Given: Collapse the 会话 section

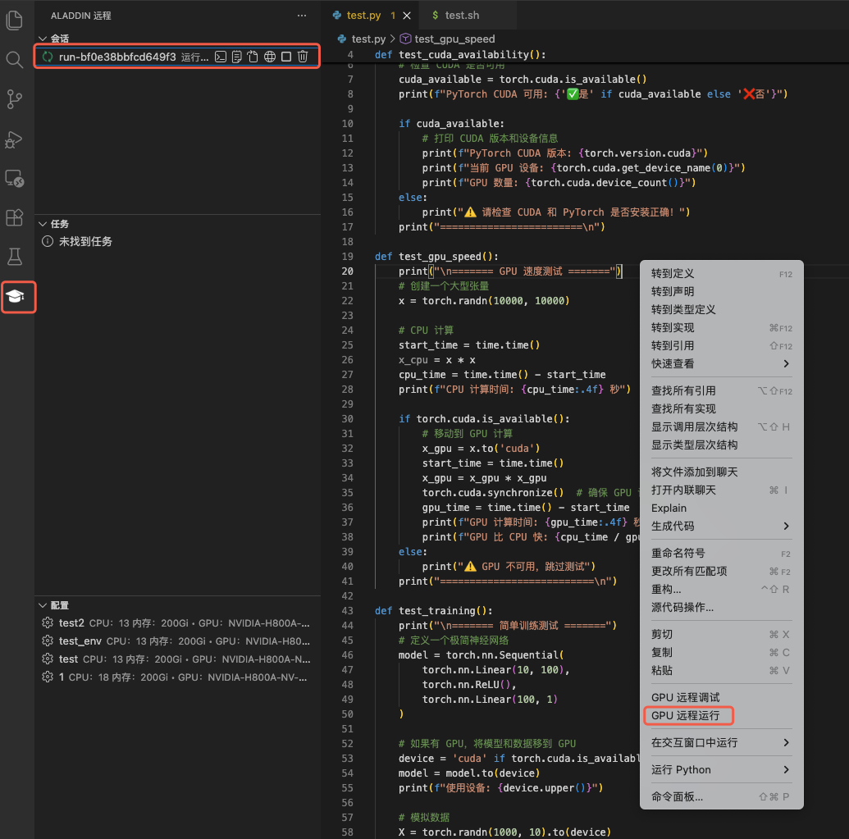Looking at the screenshot, I should [44, 39].
